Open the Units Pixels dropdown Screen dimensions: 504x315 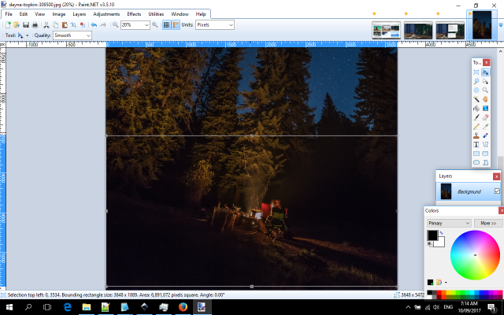coord(231,24)
